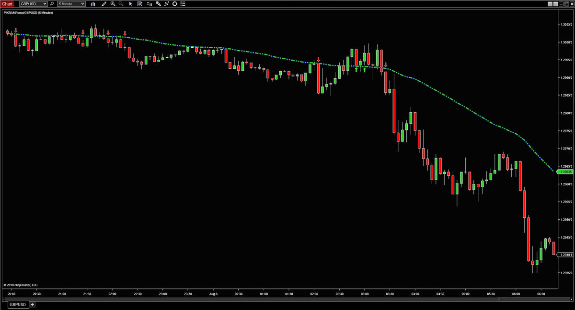
Task: Click the 1.2935'0 price axis label
Action: coord(566,273)
